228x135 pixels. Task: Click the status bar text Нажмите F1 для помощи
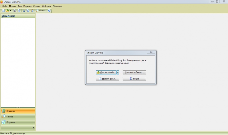(13, 133)
